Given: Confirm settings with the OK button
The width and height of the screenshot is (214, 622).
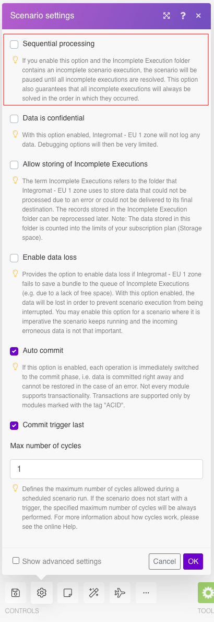Looking at the screenshot, I should pos(193,561).
